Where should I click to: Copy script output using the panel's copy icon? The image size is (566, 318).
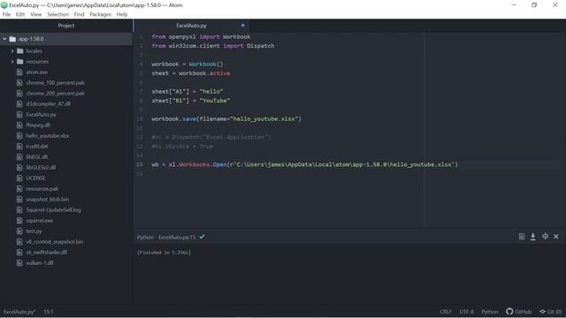pyautogui.click(x=522, y=237)
